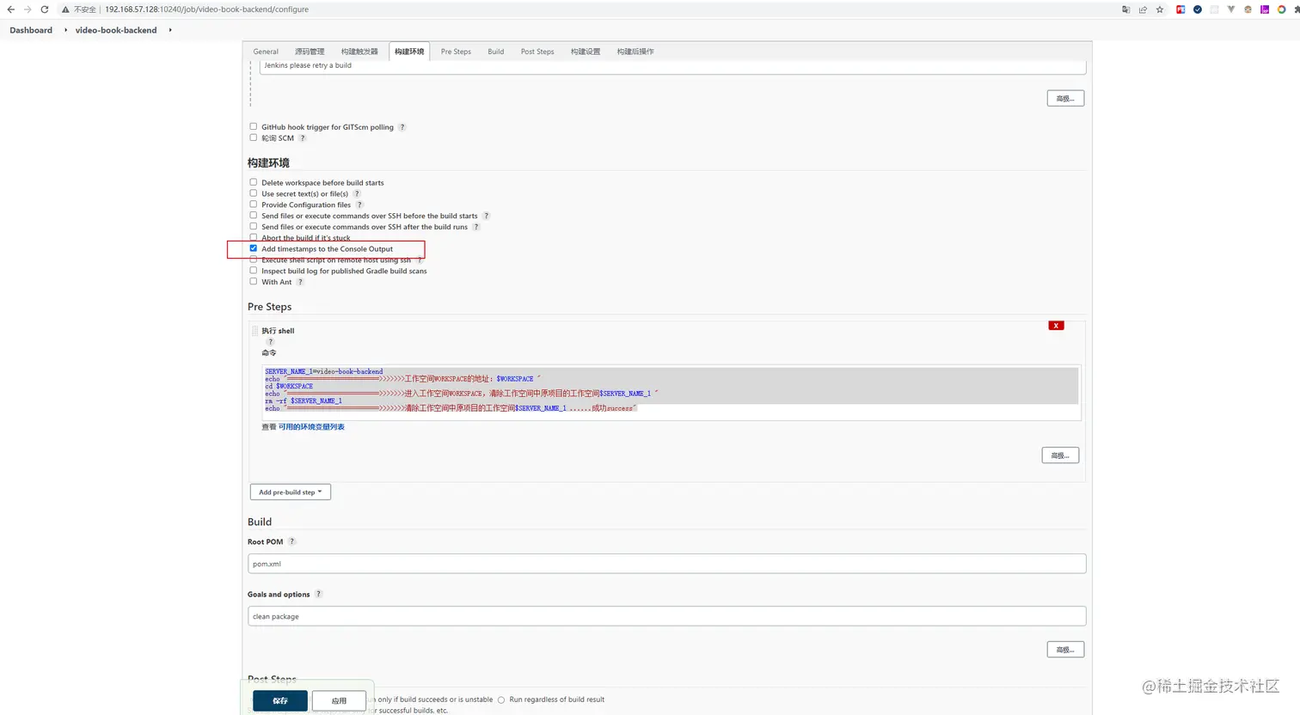Open help for Provide Configuration files

359,205
